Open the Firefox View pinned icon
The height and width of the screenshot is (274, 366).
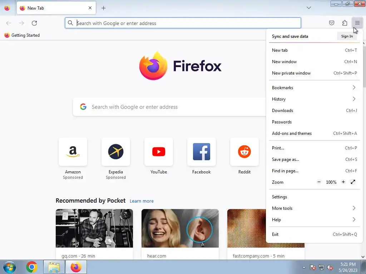tap(7, 8)
